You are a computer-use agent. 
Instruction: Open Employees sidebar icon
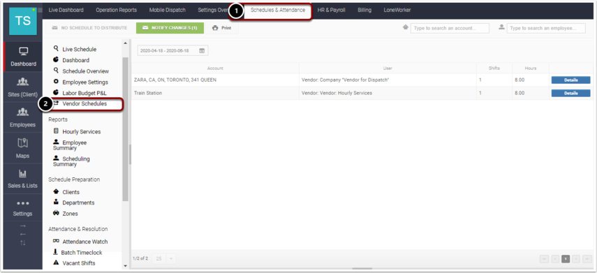coord(23,112)
